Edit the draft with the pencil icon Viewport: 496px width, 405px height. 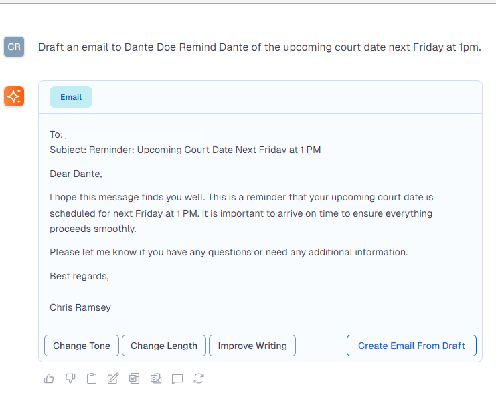pos(113,378)
